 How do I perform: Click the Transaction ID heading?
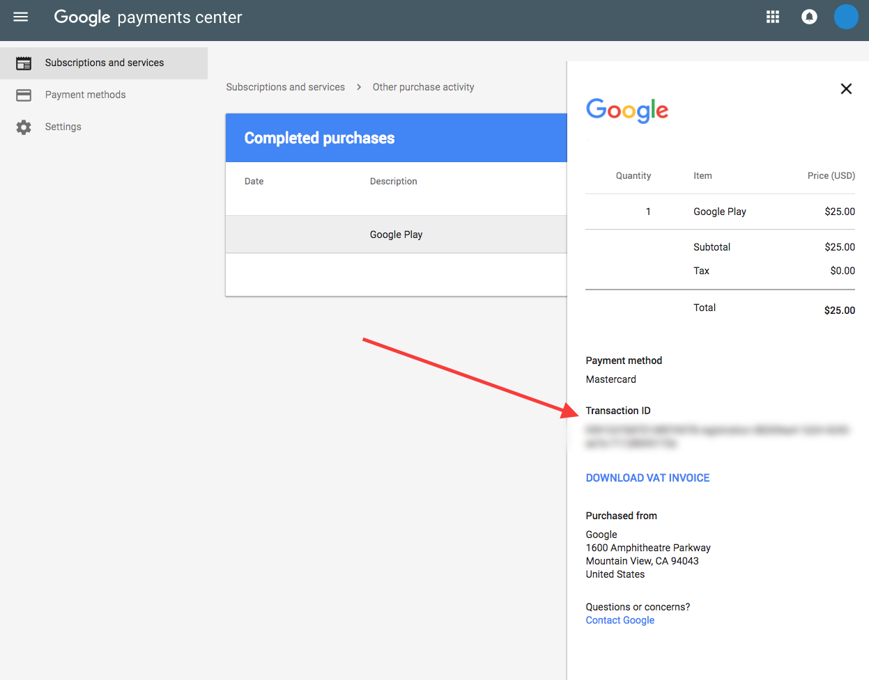(x=618, y=411)
